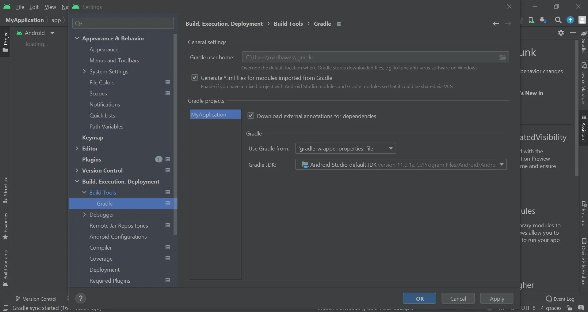This screenshot has height=312, width=588.
Task: Click the read-only lock icon in status bar
Action: click(x=569, y=308)
